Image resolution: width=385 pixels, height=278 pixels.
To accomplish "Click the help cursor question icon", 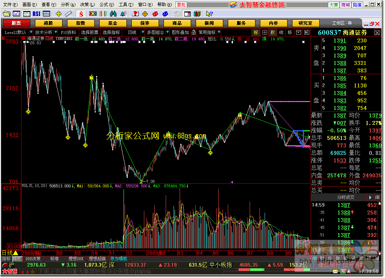I will pyautogui.click(x=209, y=14).
